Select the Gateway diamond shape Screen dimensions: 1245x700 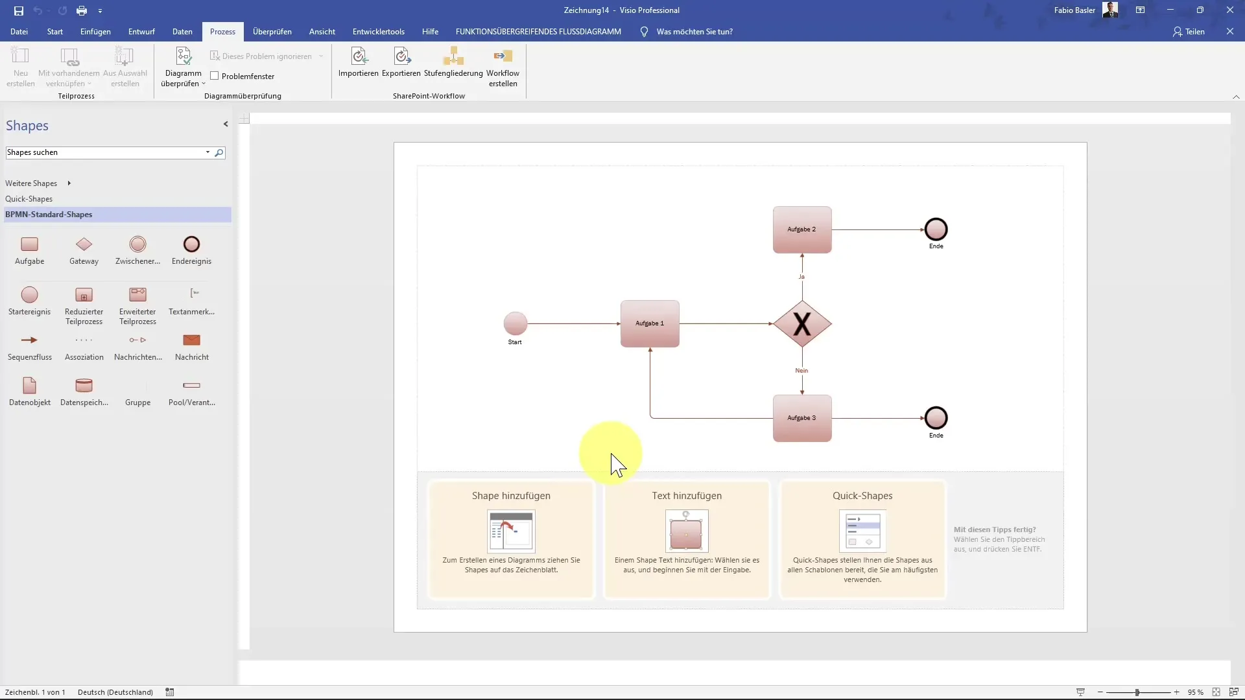point(84,250)
